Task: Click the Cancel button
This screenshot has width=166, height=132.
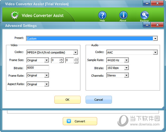Action: click(99, 100)
